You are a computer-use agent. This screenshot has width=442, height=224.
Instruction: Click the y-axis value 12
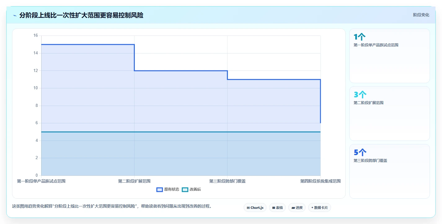35,70
